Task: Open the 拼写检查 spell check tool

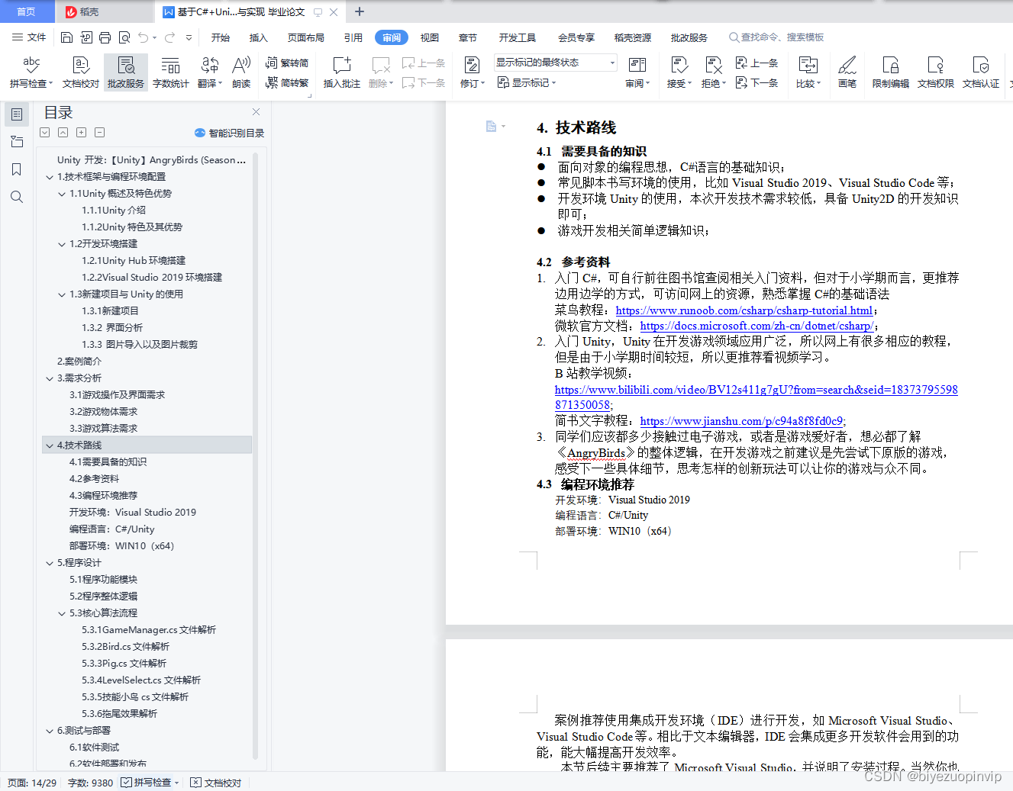Action: [31, 73]
